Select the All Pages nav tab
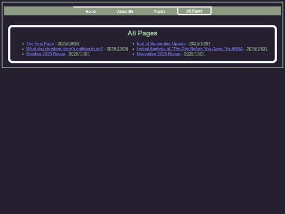The image size is (285, 214). (194, 11)
